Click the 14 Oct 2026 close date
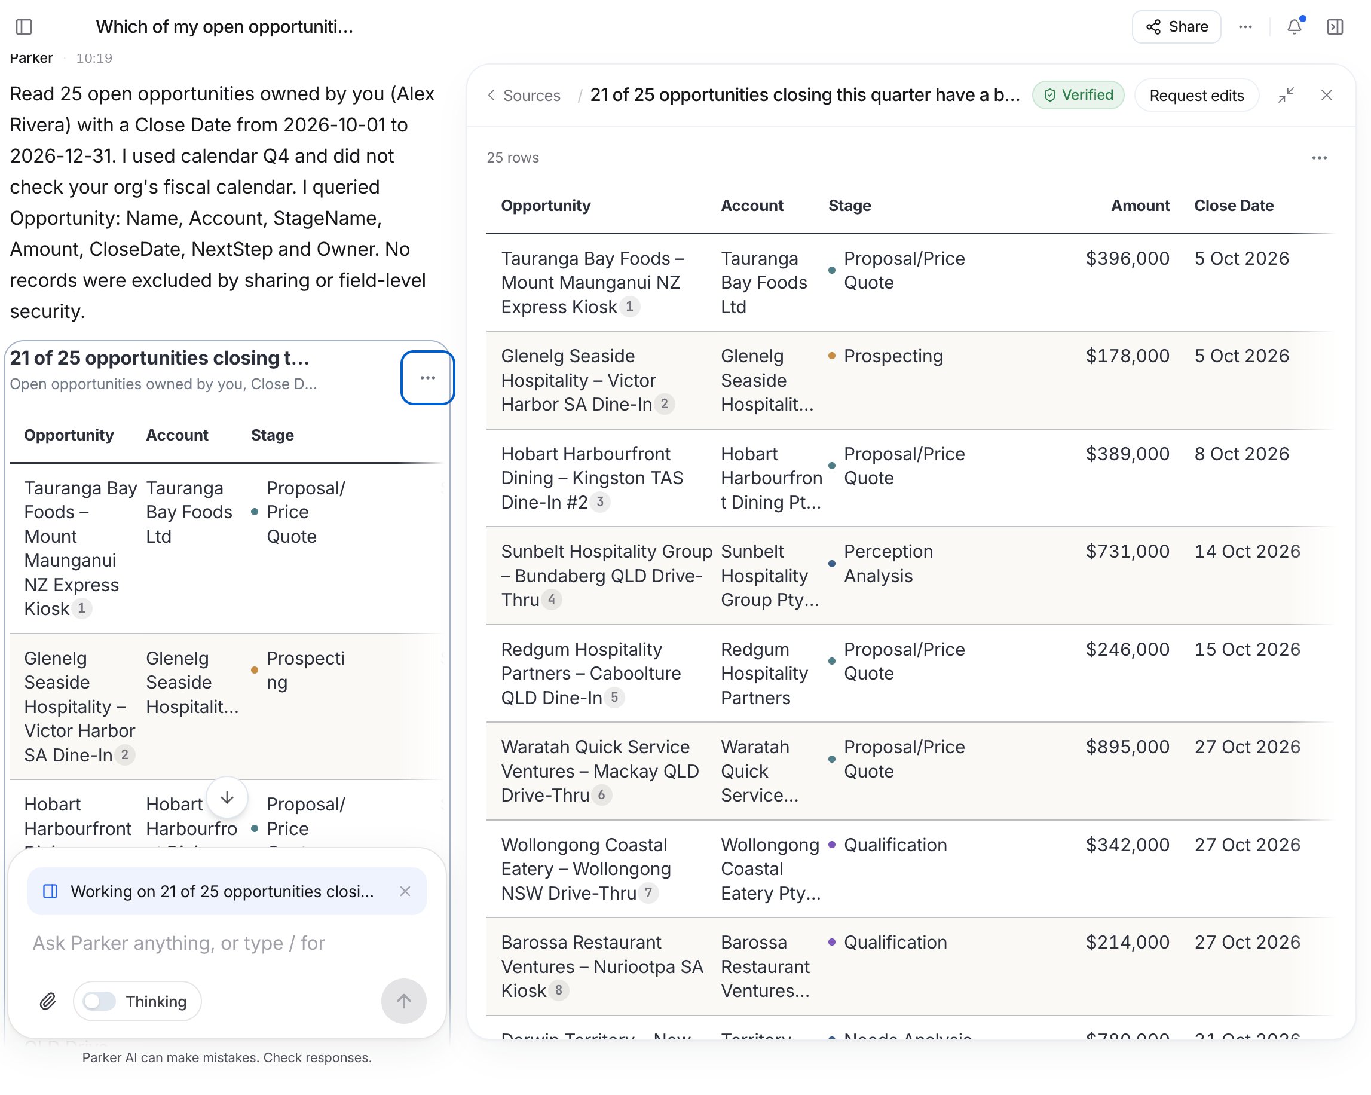Viewport: 1371px width, 1095px height. click(1247, 552)
